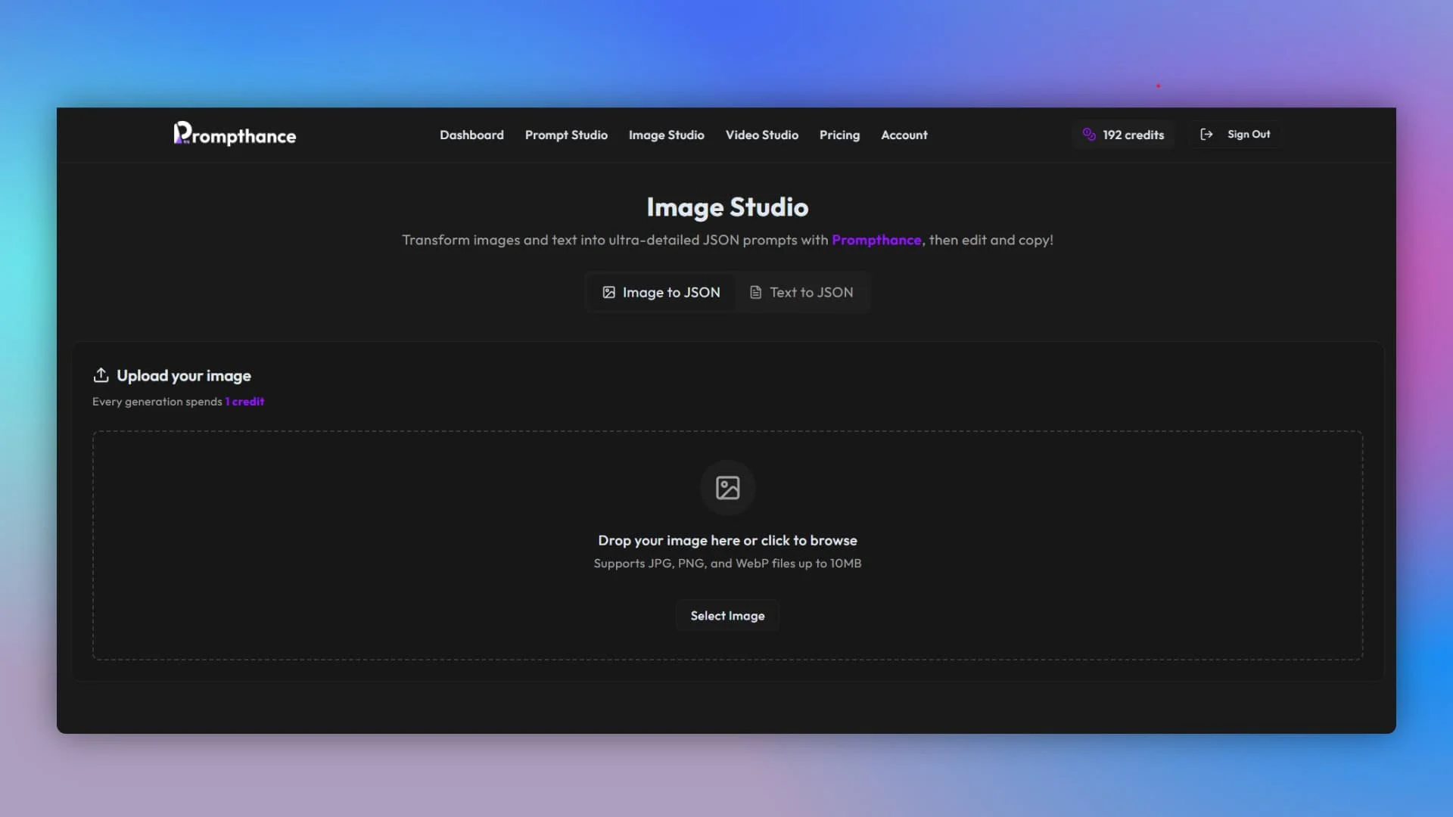Open the Pricing page
This screenshot has height=817, width=1453.
click(x=839, y=135)
